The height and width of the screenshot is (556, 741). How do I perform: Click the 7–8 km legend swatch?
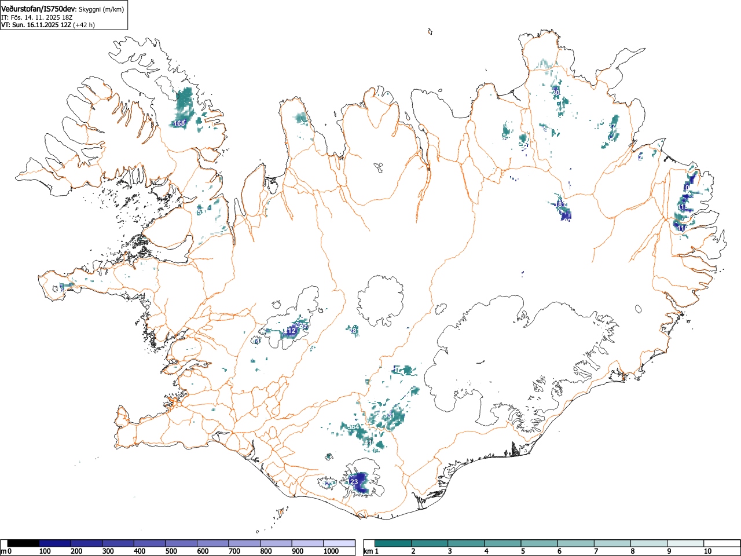point(612,543)
